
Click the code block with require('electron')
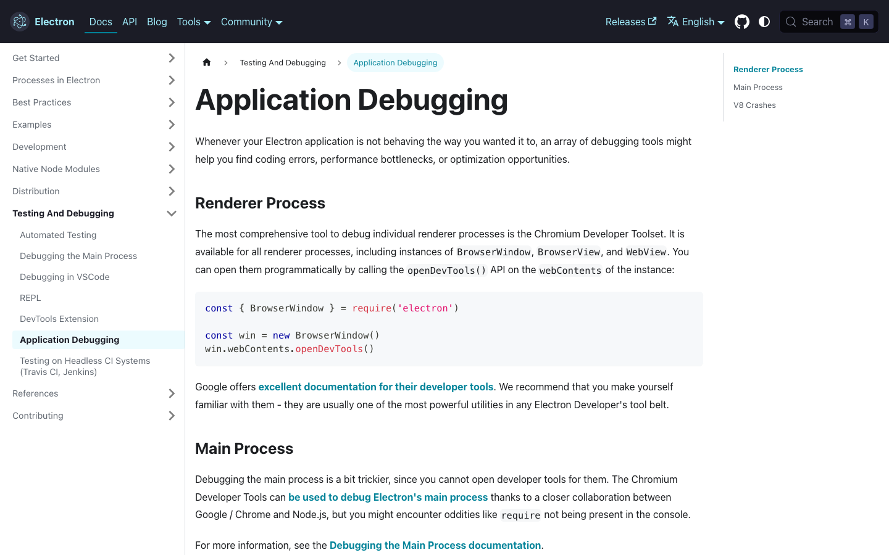click(449, 329)
